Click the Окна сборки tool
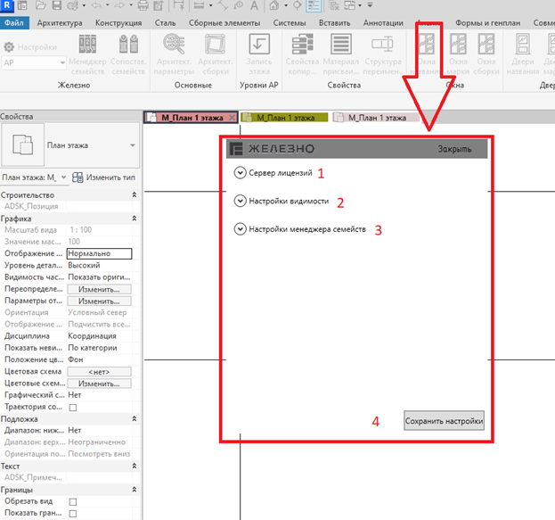This screenshot has height=520, width=555. (486, 54)
